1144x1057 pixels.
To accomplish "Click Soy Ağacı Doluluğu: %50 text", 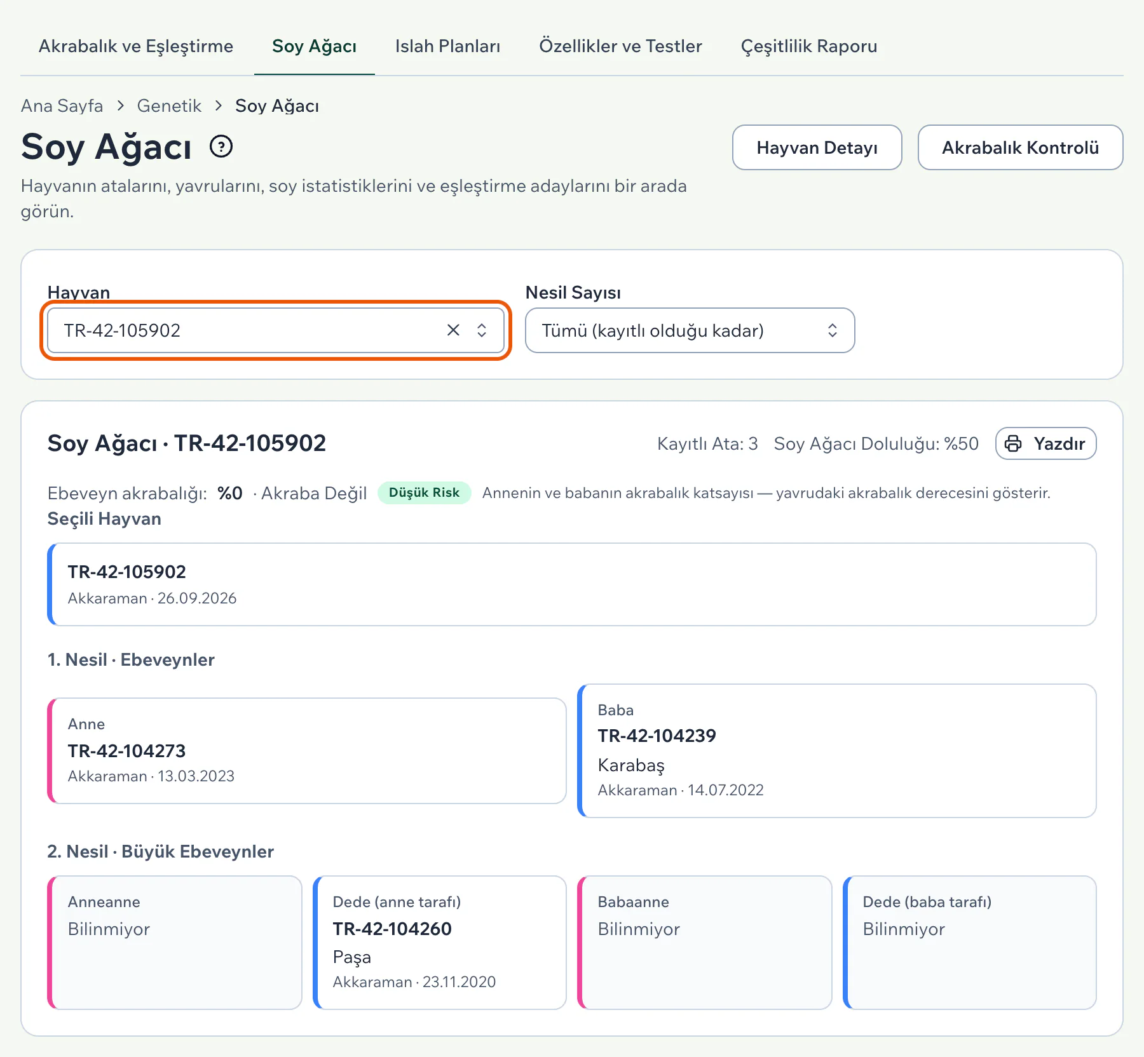I will [x=876, y=443].
